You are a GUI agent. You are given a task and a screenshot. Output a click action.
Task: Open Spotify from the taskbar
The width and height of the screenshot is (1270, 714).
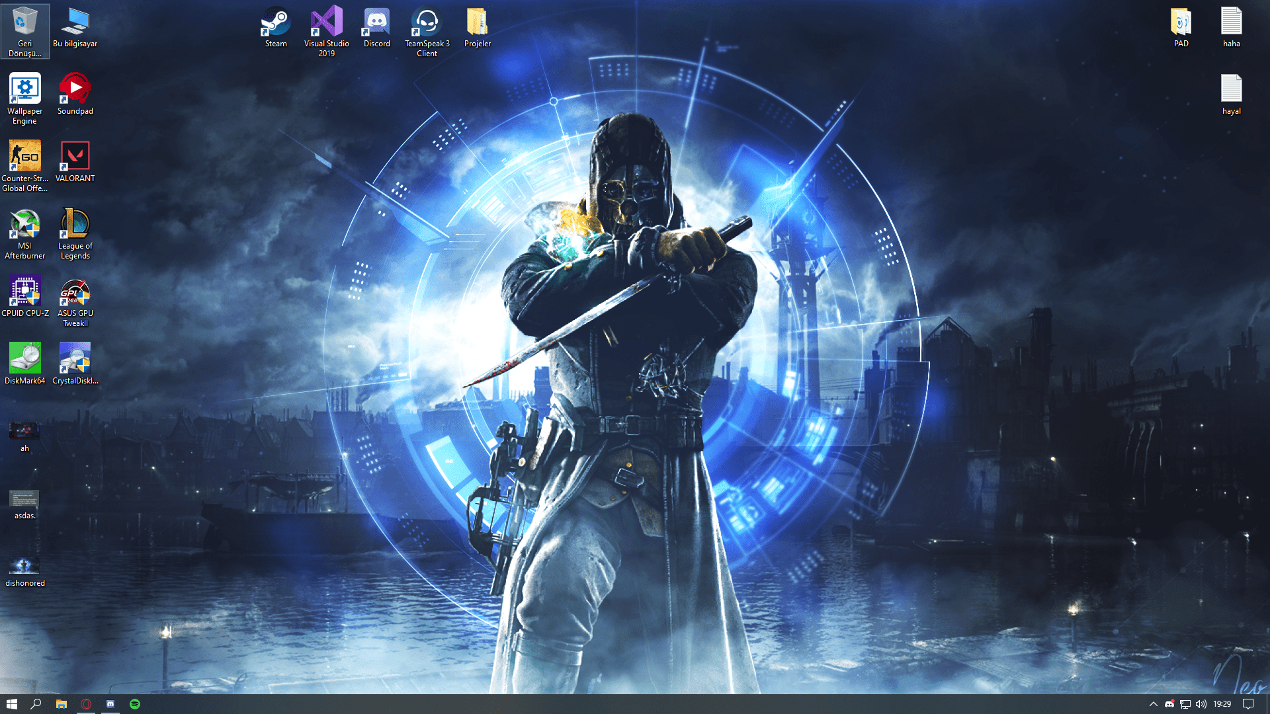[x=135, y=704]
